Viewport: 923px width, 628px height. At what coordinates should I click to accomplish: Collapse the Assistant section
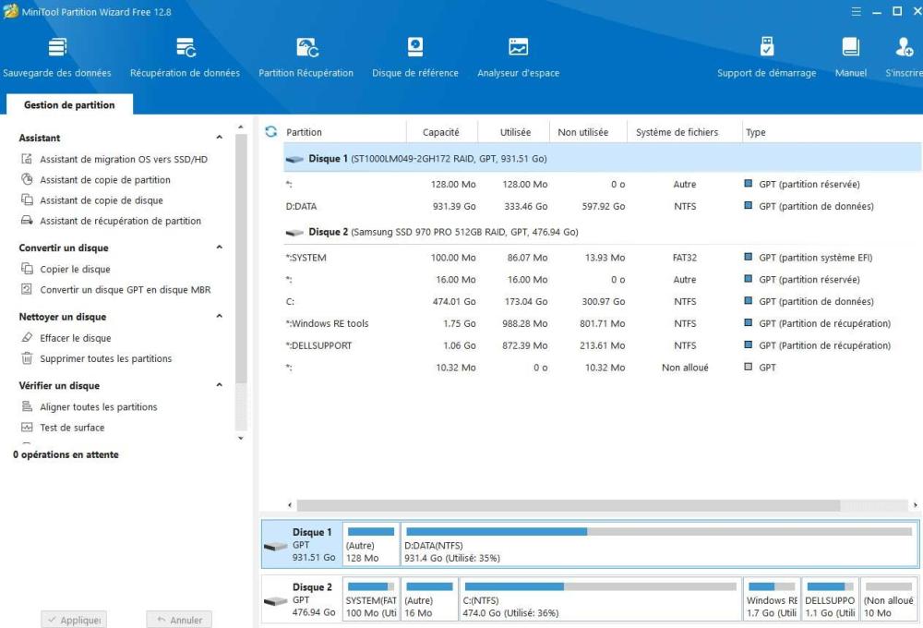pos(219,139)
